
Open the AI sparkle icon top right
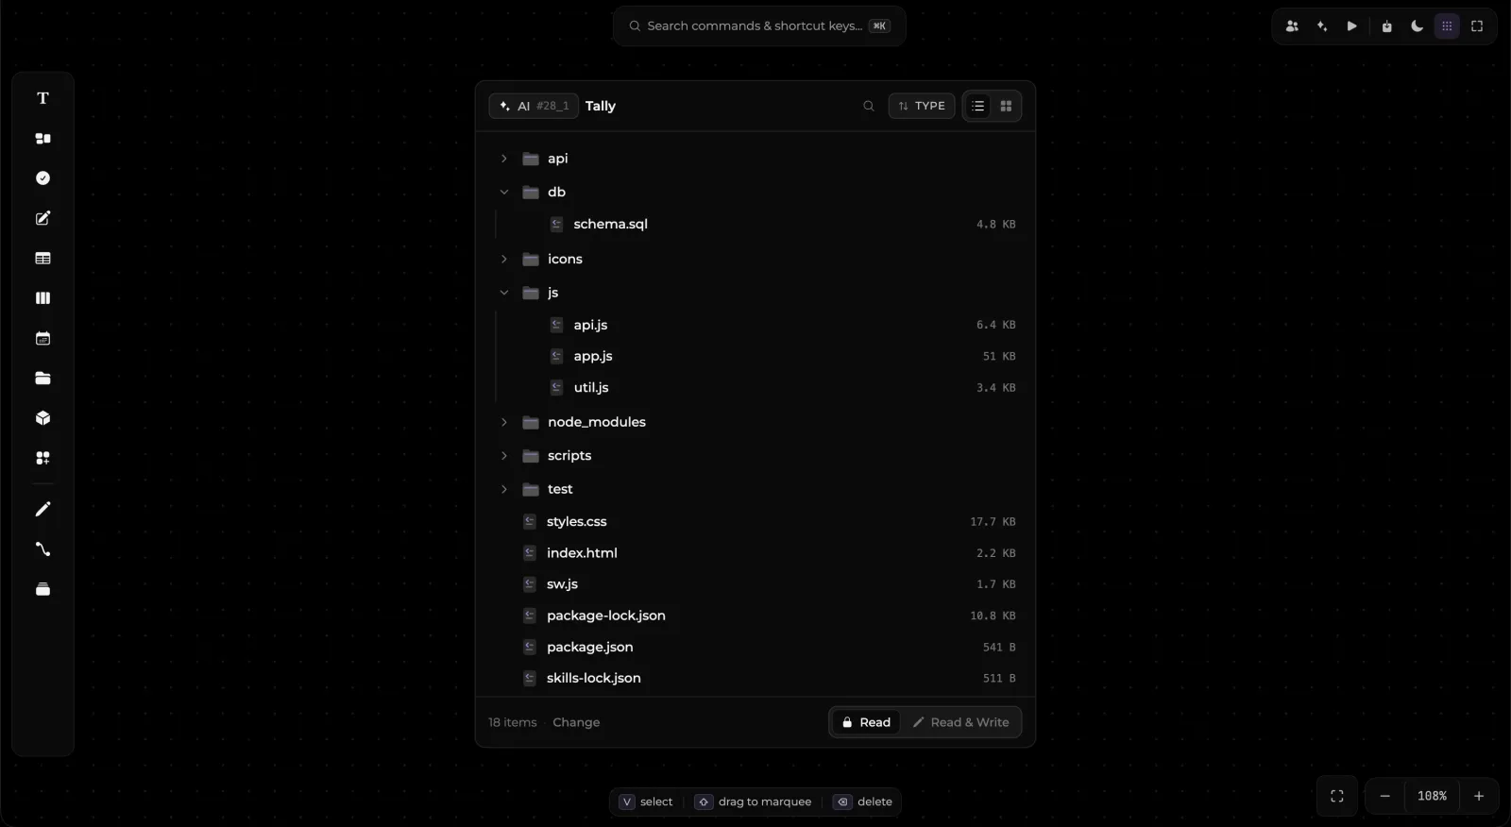pyautogui.click(x=1322, y=26)
